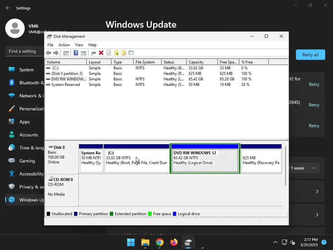Click the Find a setting search box
This screenshot has height=250, width=333.
[25, 51]
